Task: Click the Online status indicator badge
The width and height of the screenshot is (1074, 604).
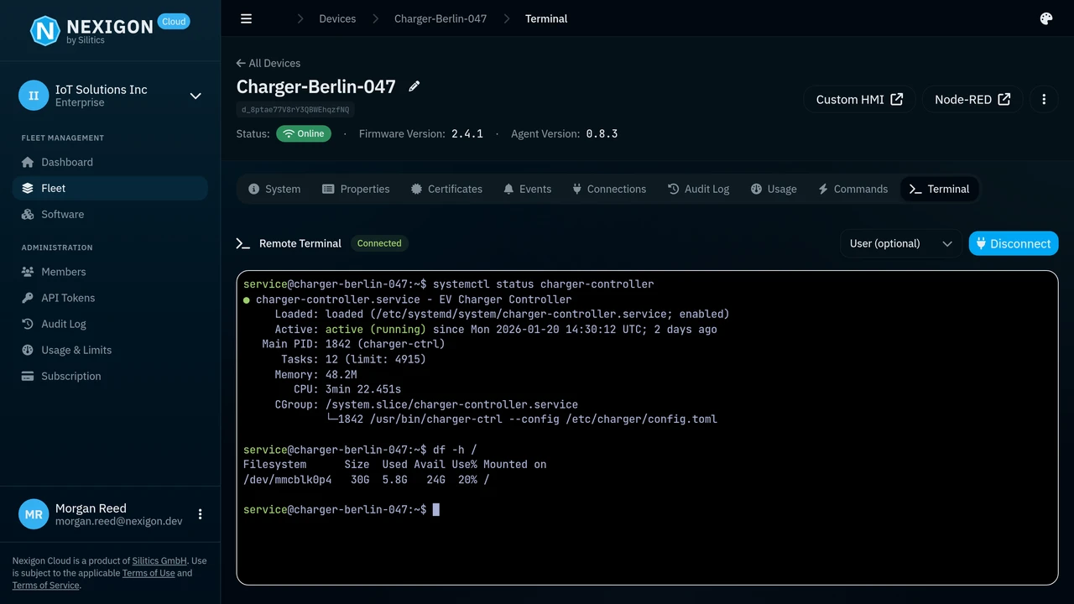Action: pos(304,133)
